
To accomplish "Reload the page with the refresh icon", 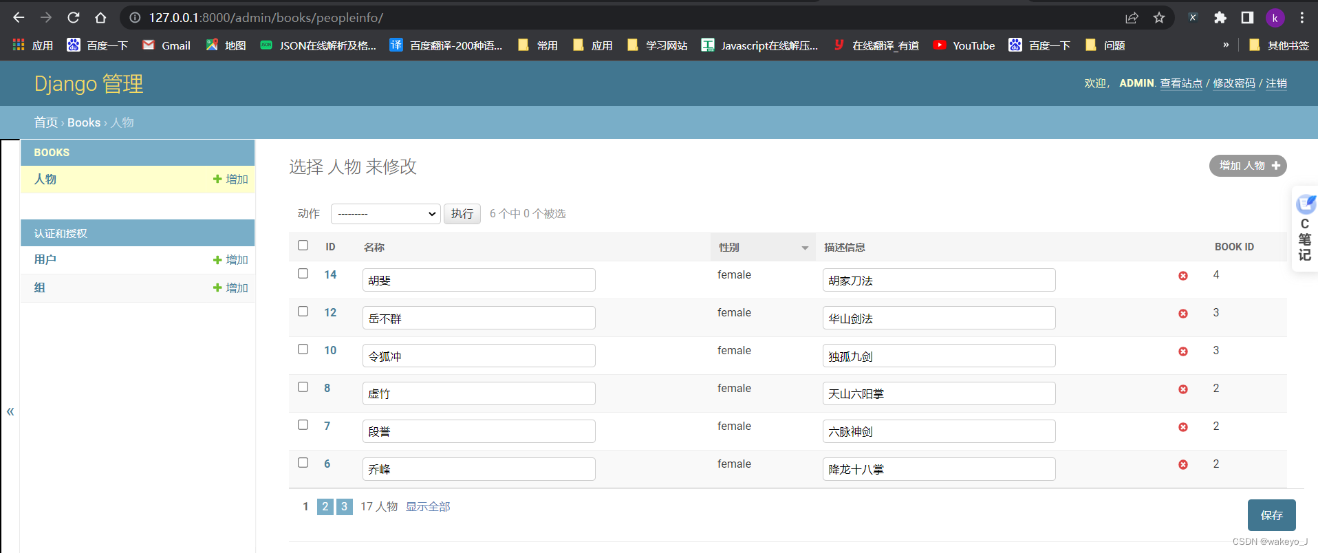I will pyautogui.click(x=74, y=17).
